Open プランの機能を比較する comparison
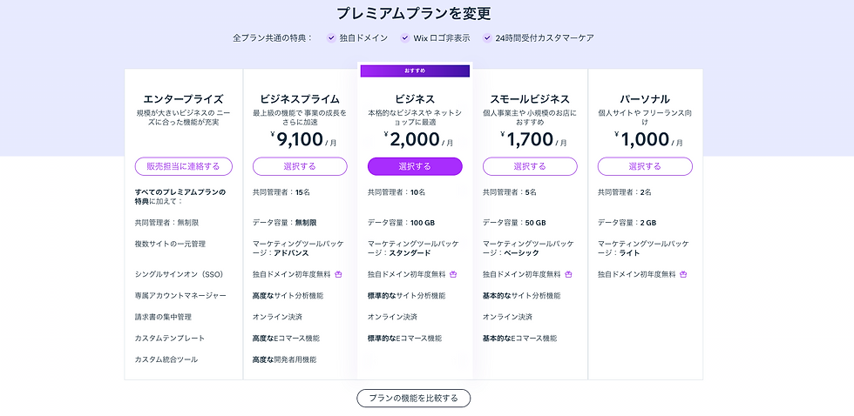854x416 pixels. (413, 398)
